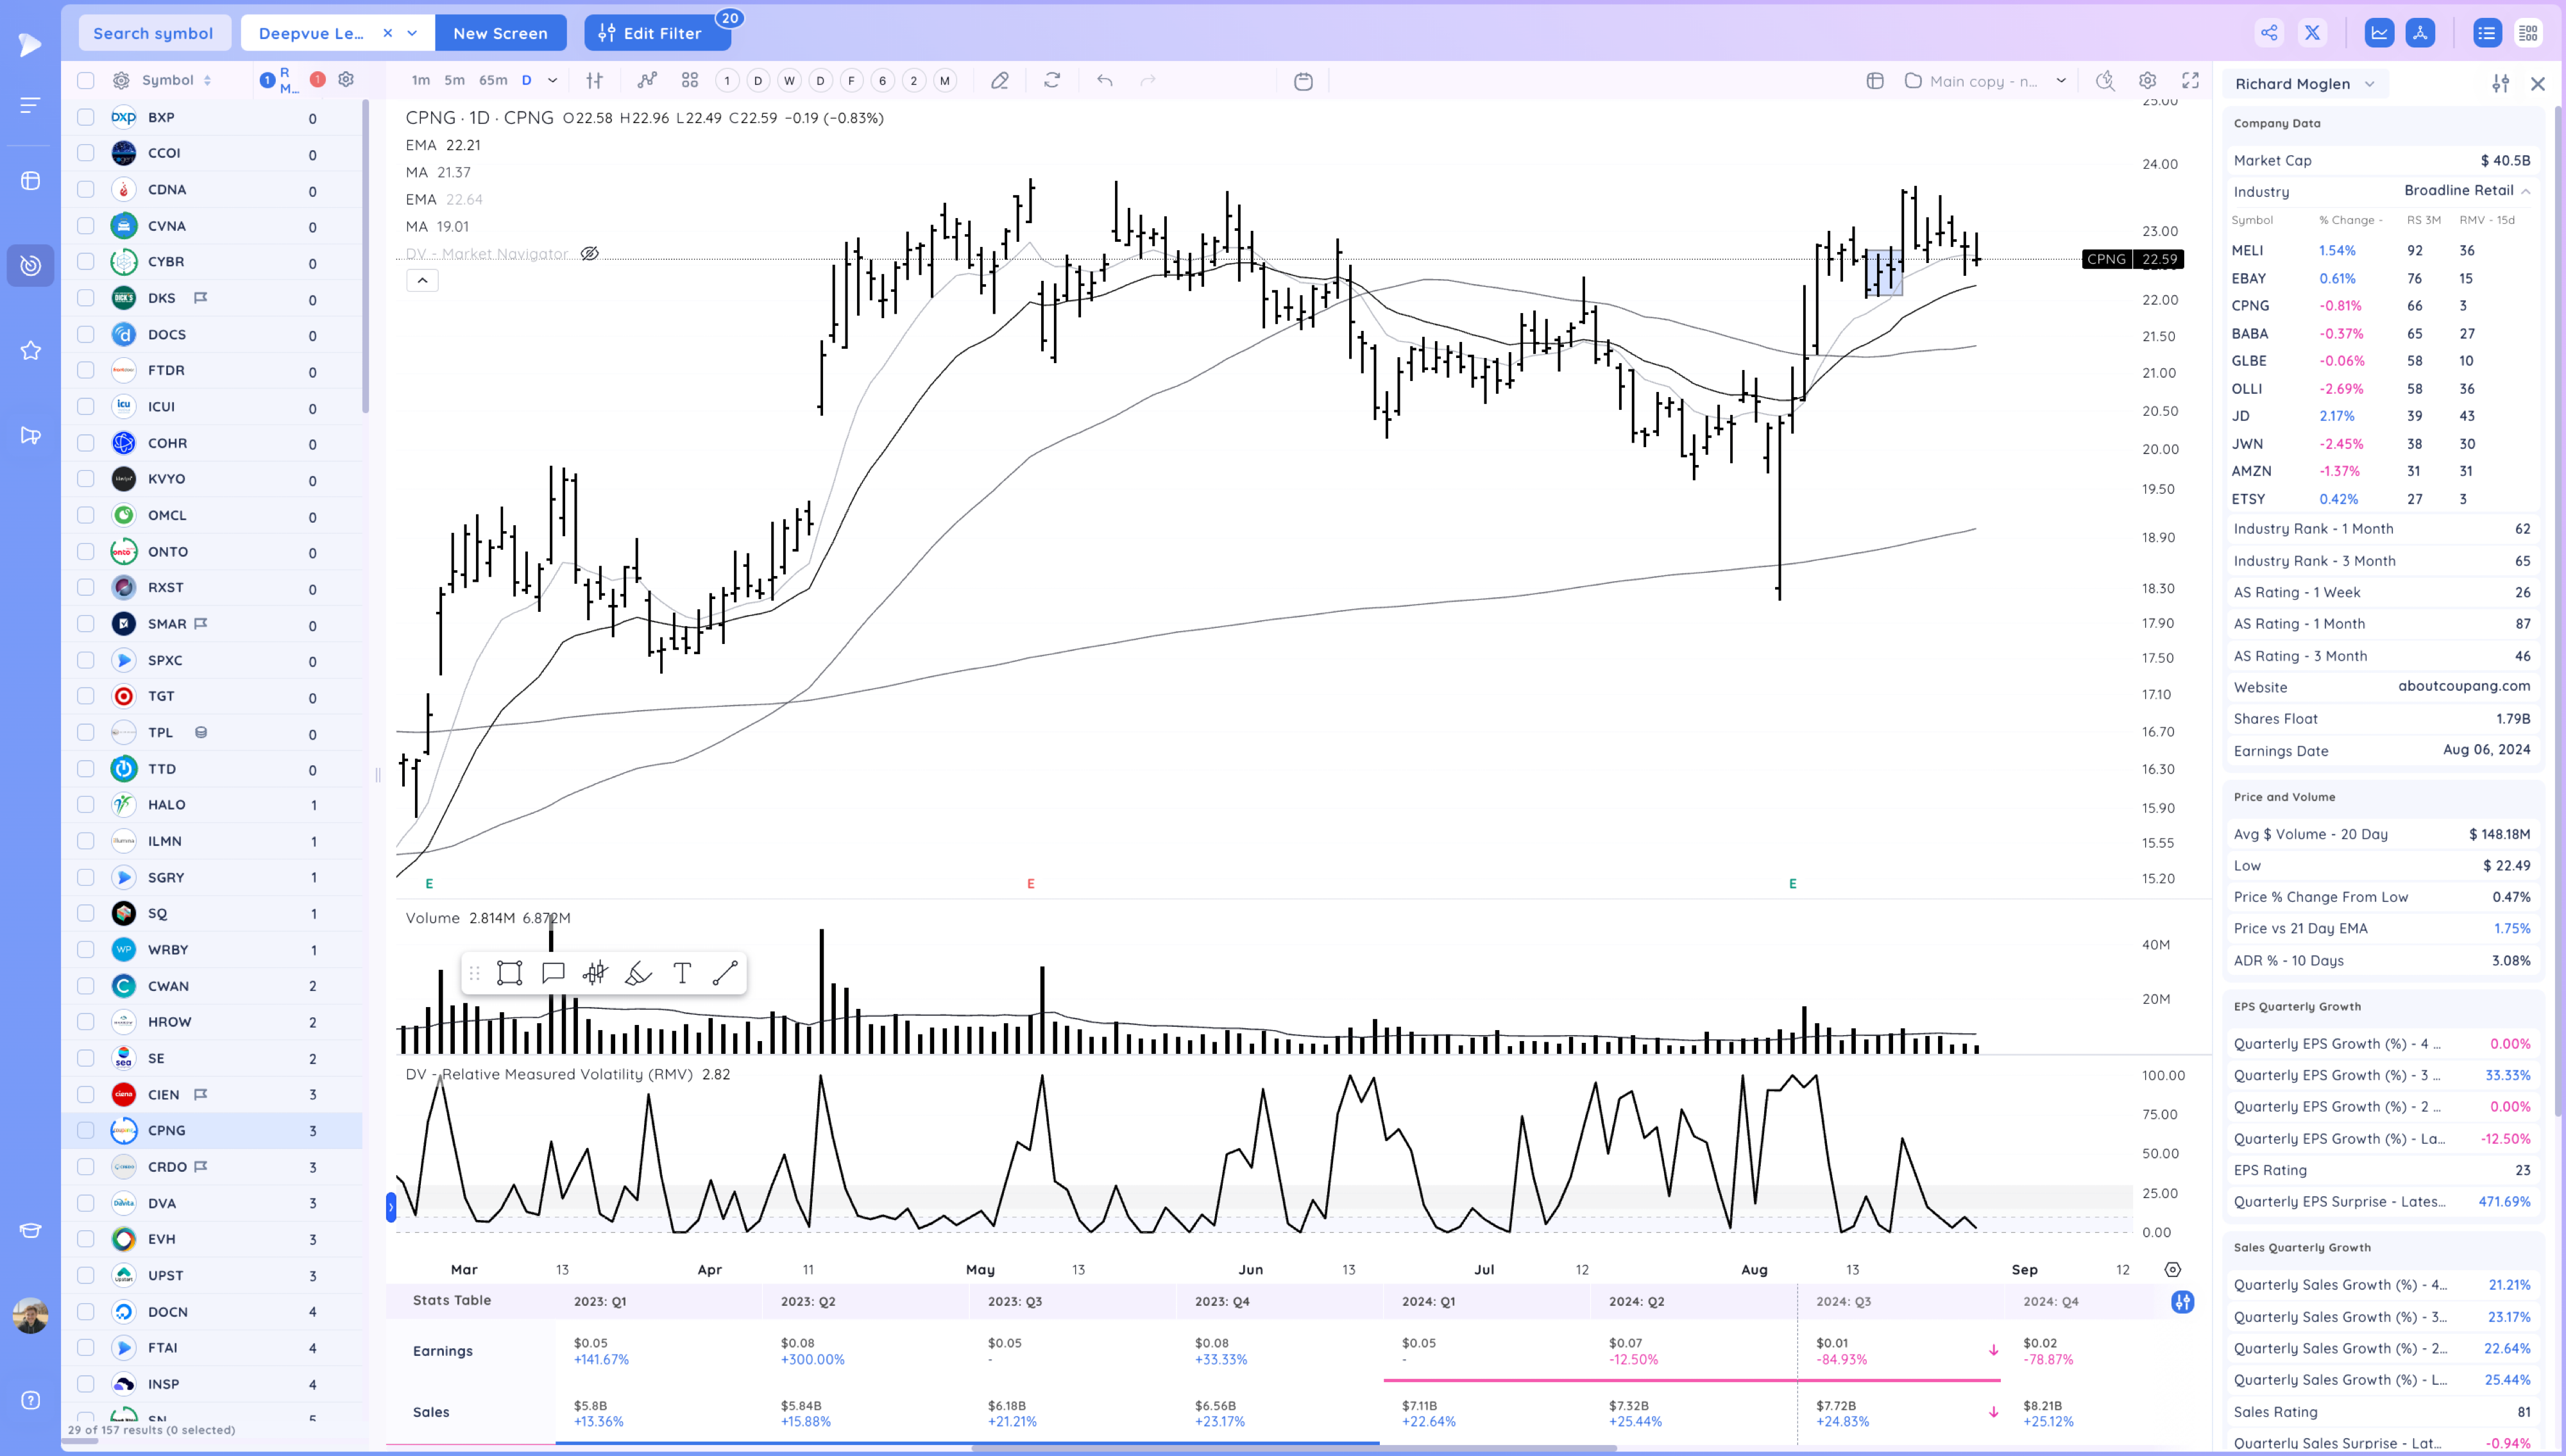Switch to the 5m timeframe
The image size is (2566, 1456).
[x=454, y=81]
